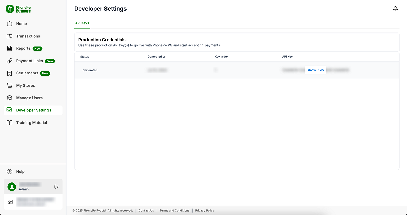This screenshot has width=407, height=215.
Task: Open Privacy Policy footer link
Action: coord(205,211)
